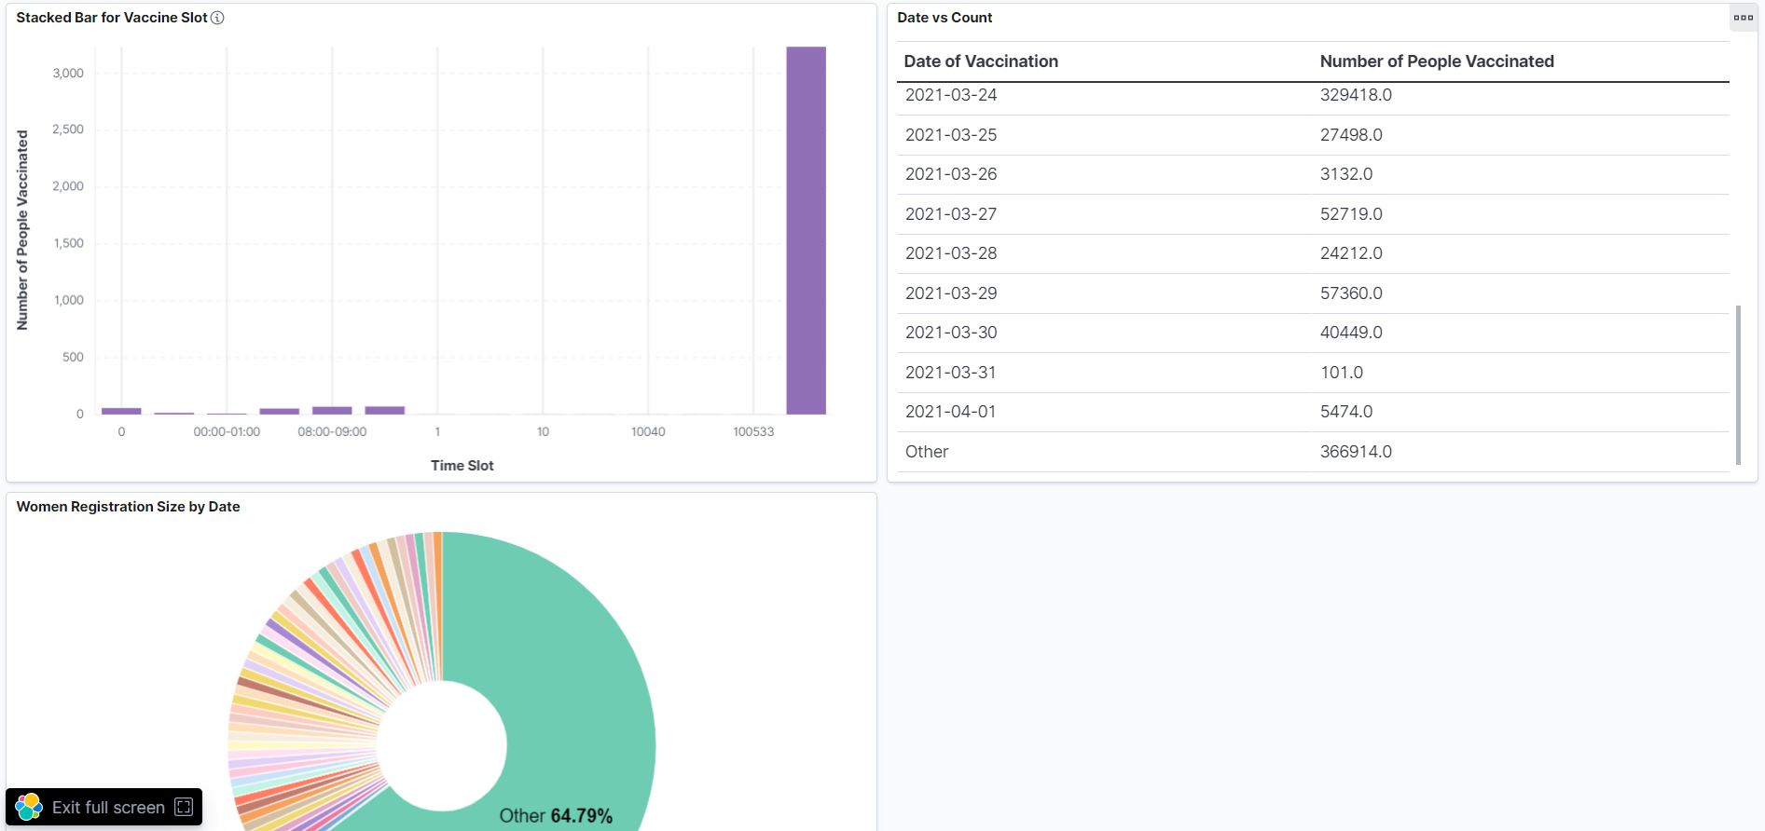This screenshot has height=831, width=1765.
Task: Sort by Number of People Vaccinated header
Action: point(1437,61)
